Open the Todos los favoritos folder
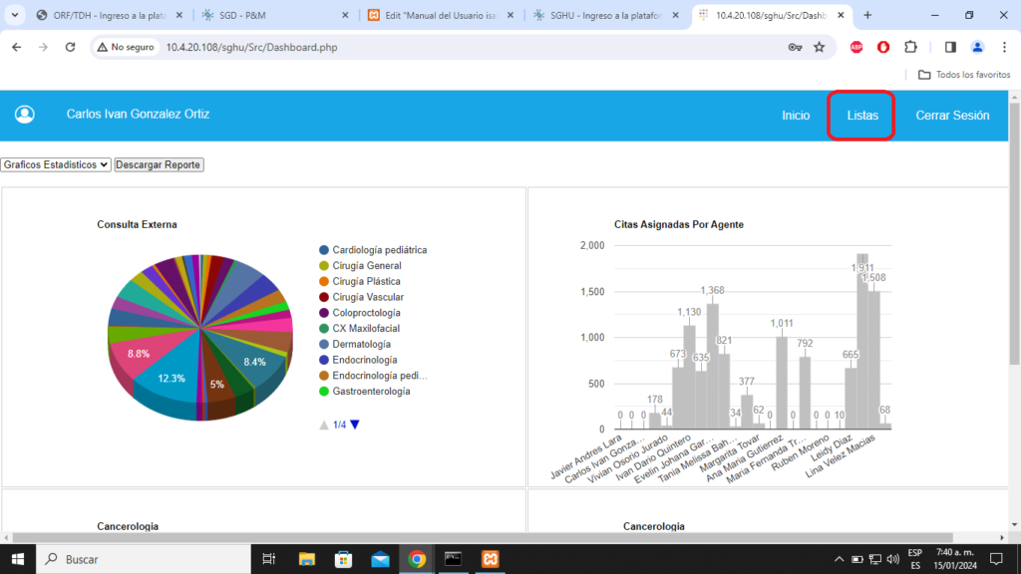Image resolution: width=1021 pixels, height=574 pixels. pos(963,75)
